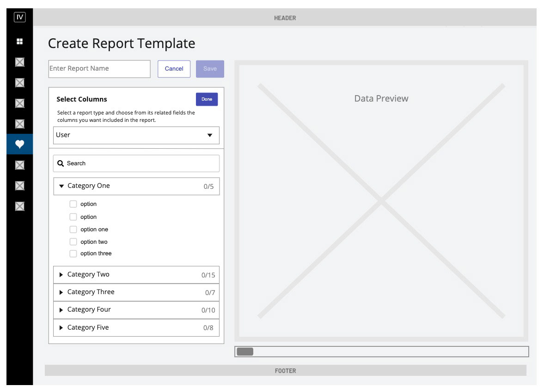Click the Cancel button
The height and width of the screenshot is (392, 544).
point(174,69)
